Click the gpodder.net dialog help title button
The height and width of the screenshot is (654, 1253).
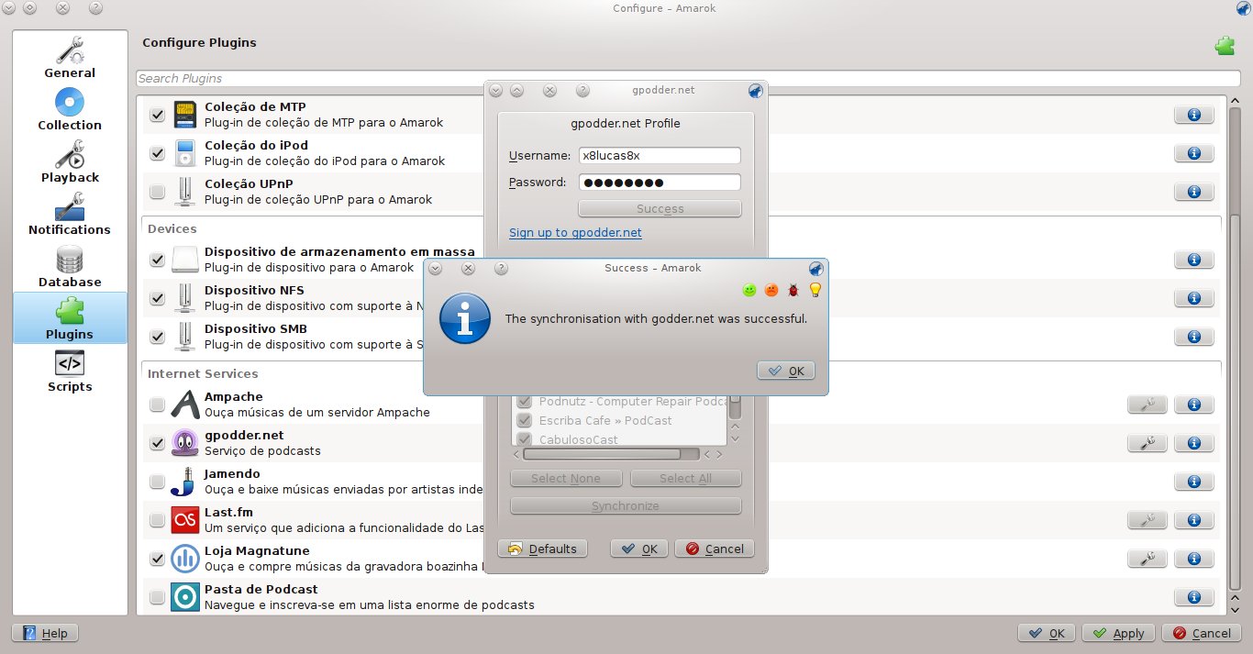(582, 91)
